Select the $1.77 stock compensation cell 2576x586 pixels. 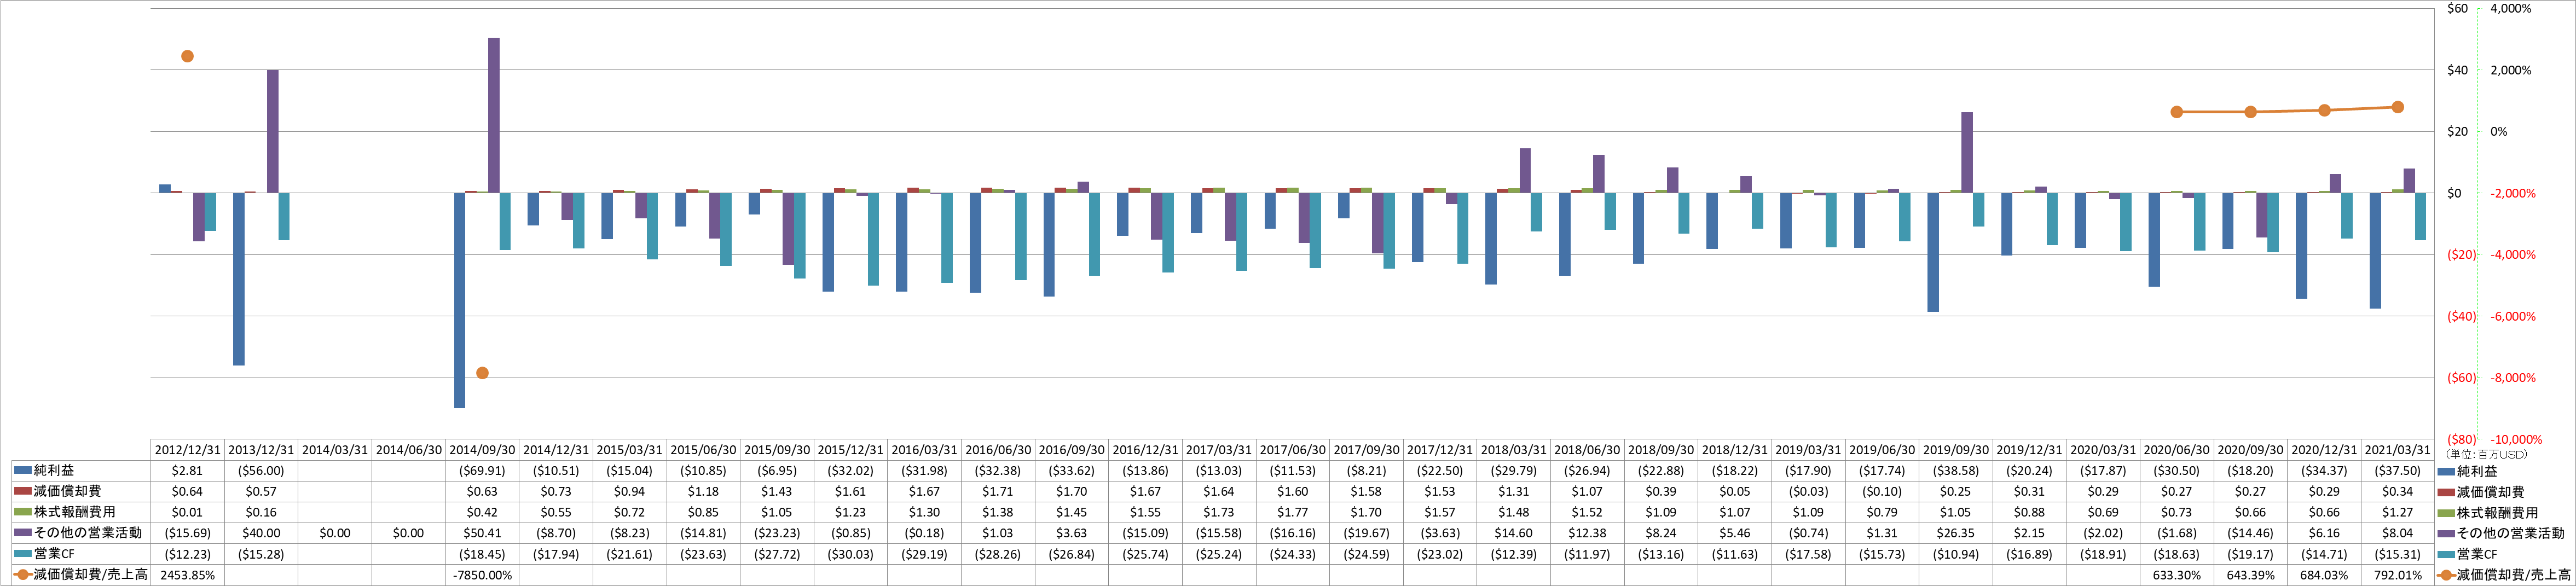pos(1292,512)
